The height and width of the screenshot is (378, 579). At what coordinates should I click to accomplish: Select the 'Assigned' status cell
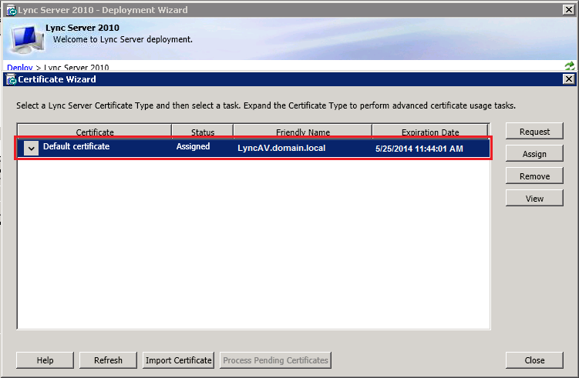click(x=193, y=146)
